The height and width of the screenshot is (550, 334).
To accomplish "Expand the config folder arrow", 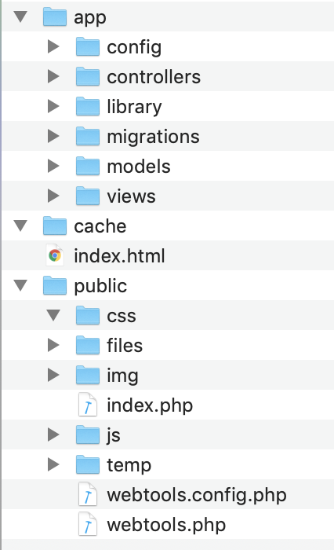I will pos(53,46).
